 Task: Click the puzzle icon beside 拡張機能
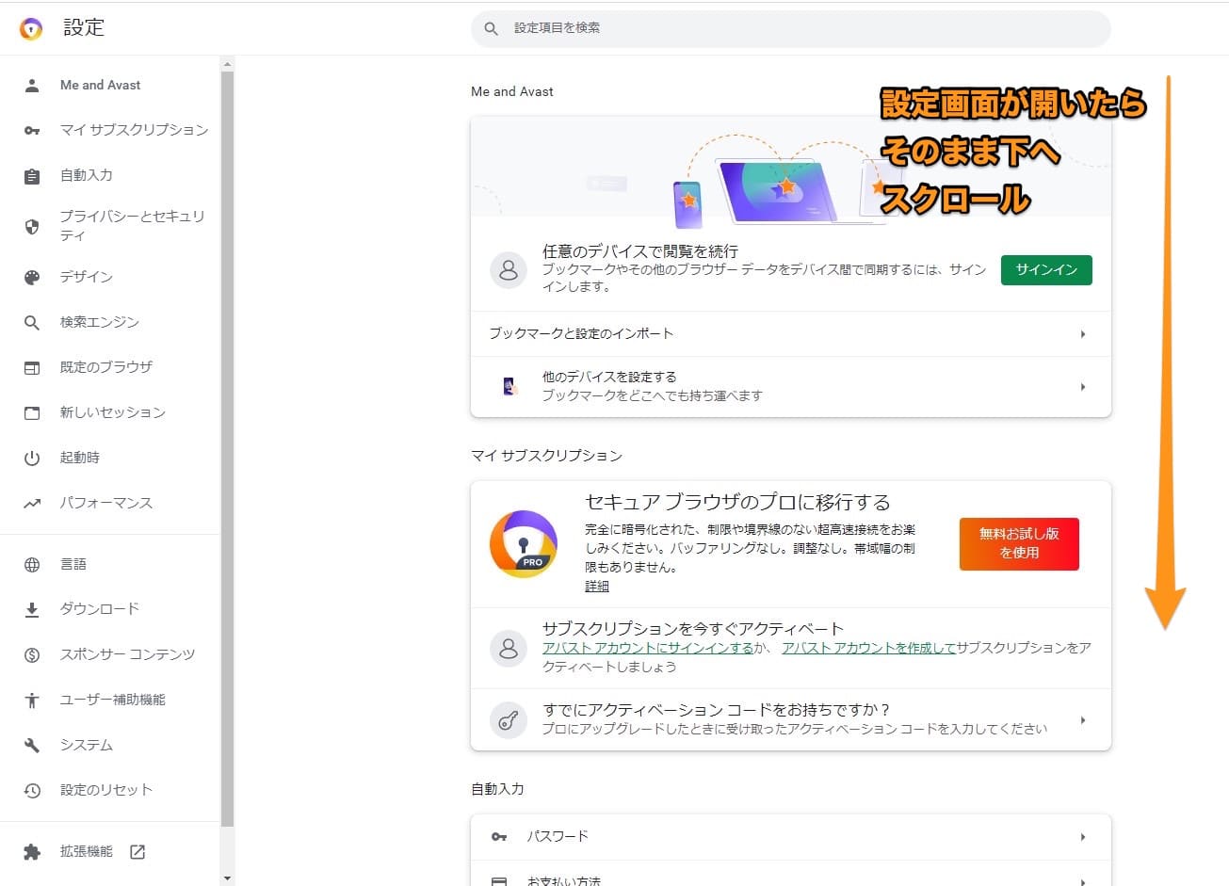(32, 851)
